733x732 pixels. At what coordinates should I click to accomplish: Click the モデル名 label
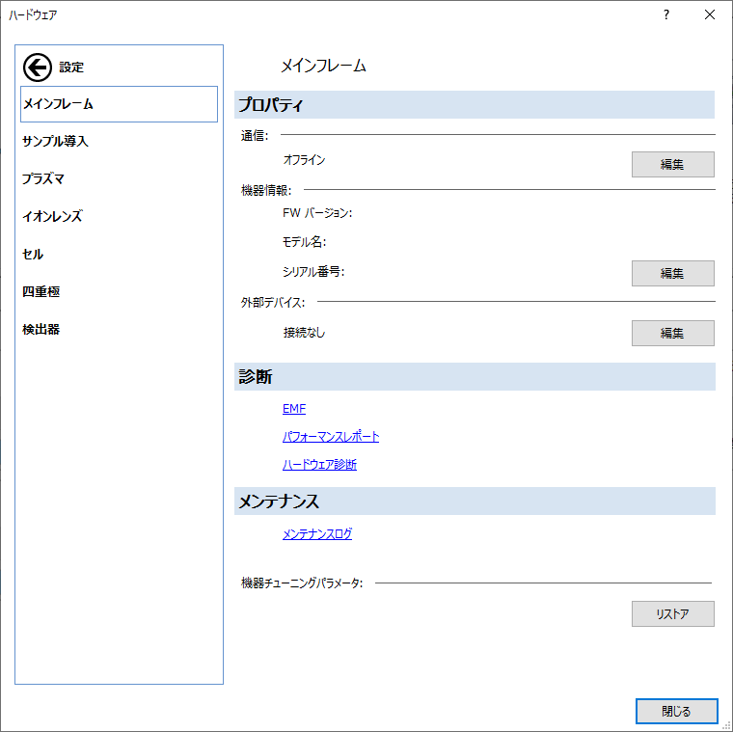click(x=304, y=242)
